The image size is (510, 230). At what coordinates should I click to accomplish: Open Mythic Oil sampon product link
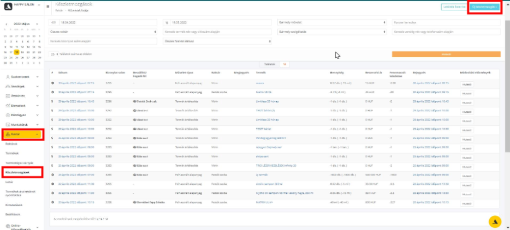pyautogui.click(x=284, y=193)
